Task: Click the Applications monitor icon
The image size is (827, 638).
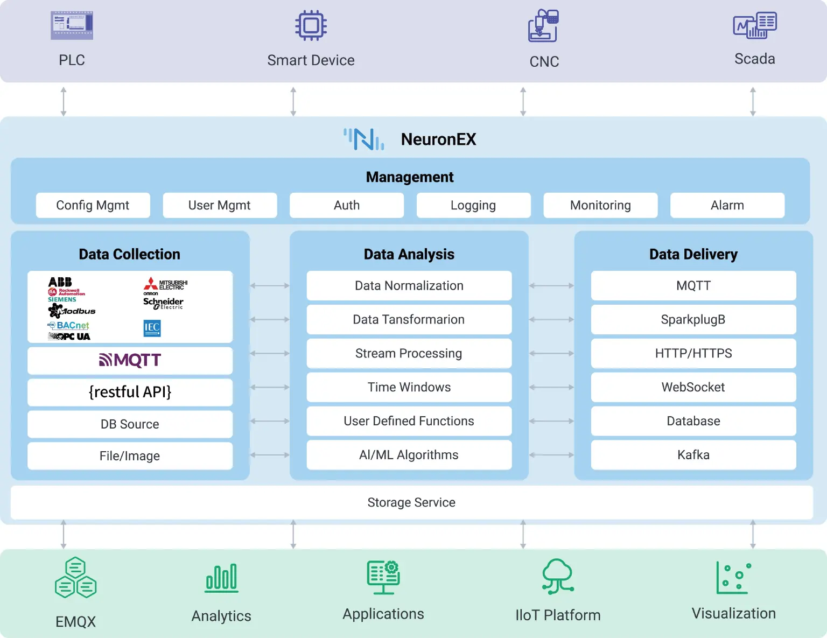Action: tap(383, 577)
